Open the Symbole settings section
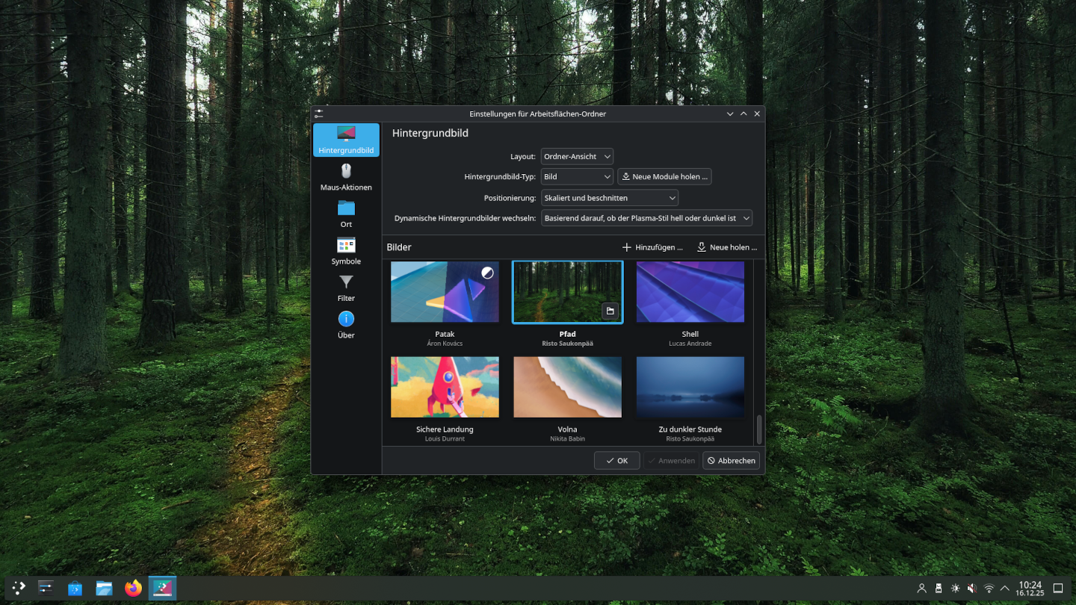This screenshot has height=605, width=1076. [346, 251]
